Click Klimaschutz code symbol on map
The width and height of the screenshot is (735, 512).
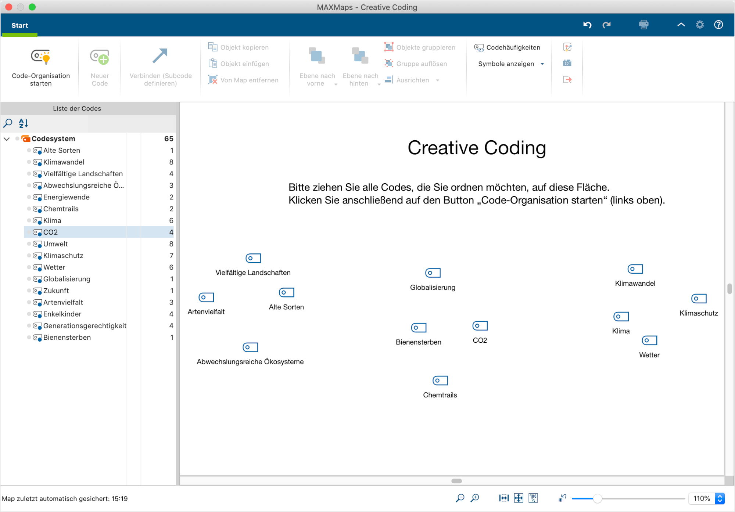[x=699, y=299]
